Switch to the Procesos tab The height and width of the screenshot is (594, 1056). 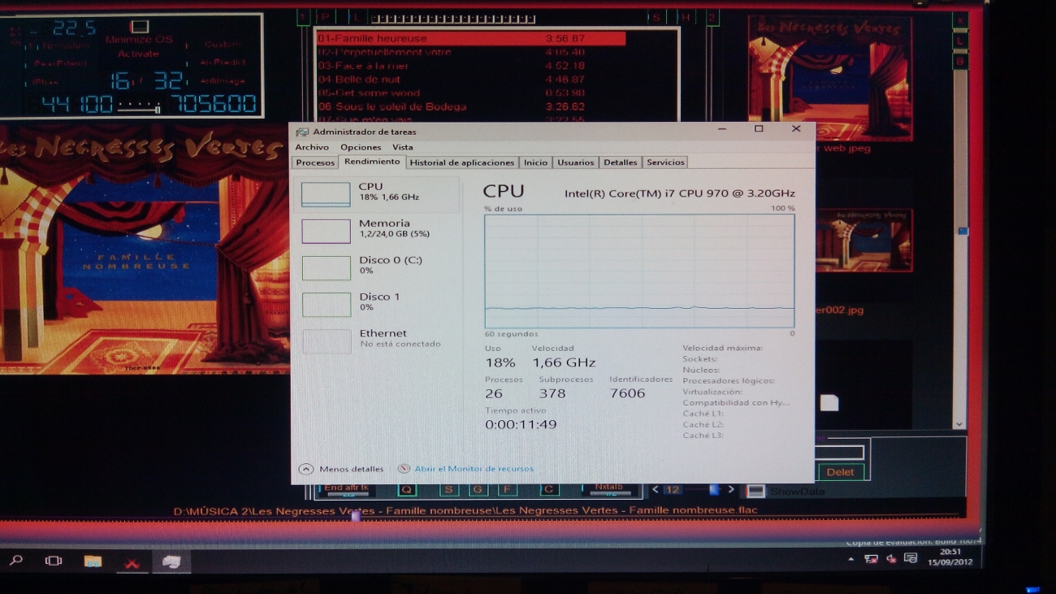315,163
